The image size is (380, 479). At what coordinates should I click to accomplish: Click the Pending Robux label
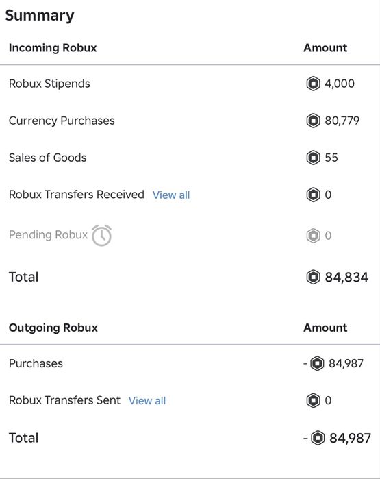(x=48, y=235)
